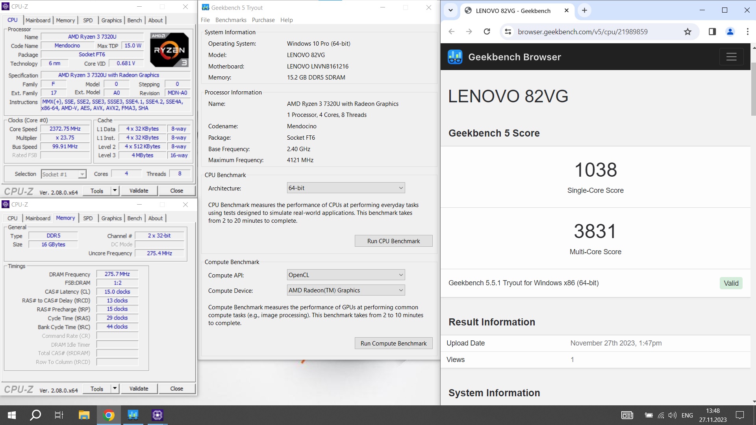Click the Chrome forward arrow icon
The image size is (756, 425).
pos(469,31)
